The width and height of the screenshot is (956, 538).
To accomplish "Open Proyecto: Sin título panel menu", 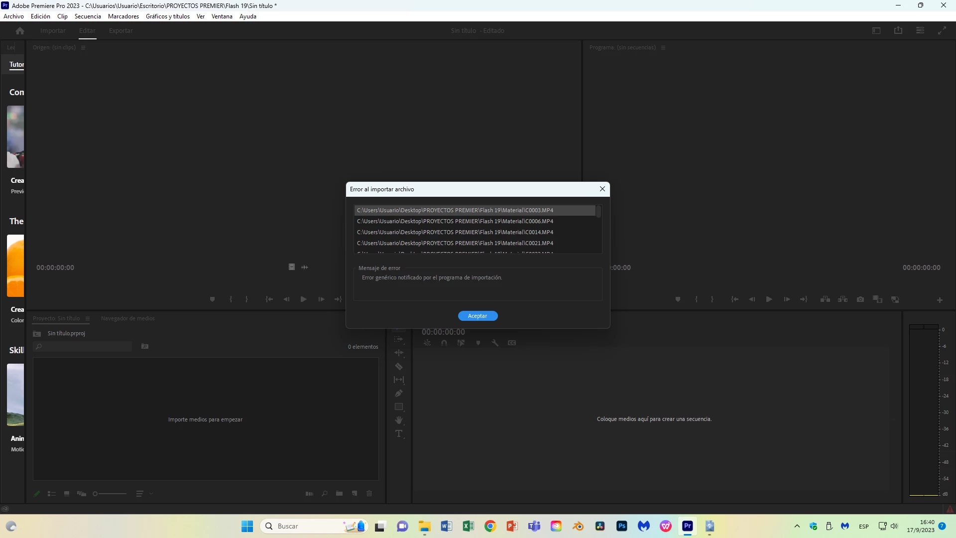I will tap(88, 319).
